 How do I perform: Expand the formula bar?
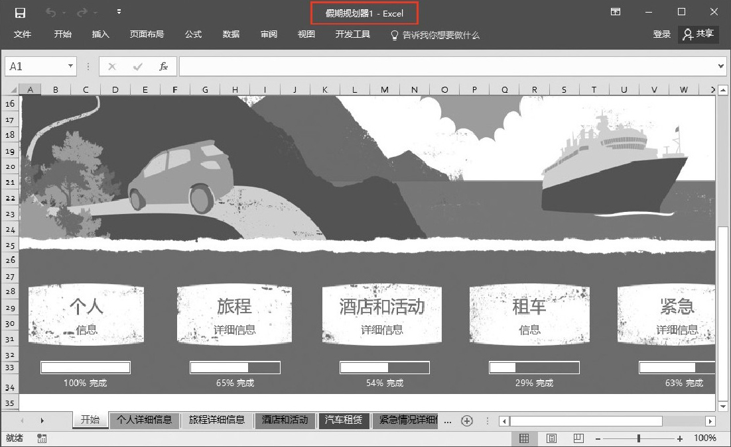(x=722, y=66)
